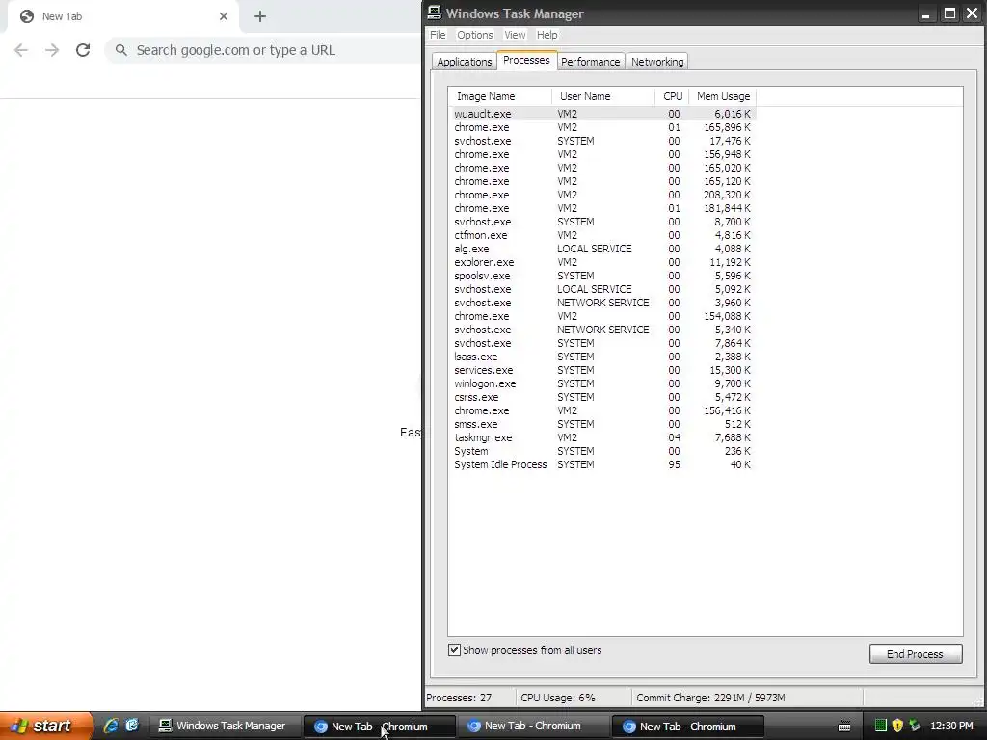Select chrome.exe using 154,088 K memory
The width and height of the screenshot is (987, 740).
[x=602, y=316]
